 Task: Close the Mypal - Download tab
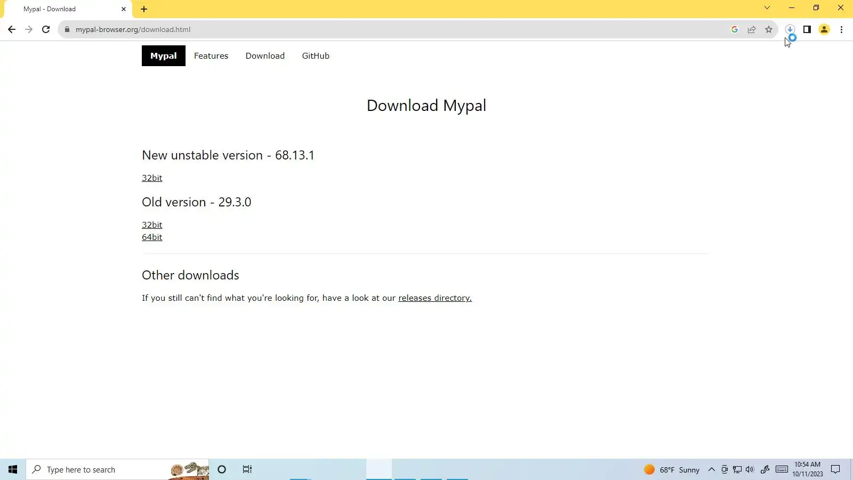pos(124,9)
